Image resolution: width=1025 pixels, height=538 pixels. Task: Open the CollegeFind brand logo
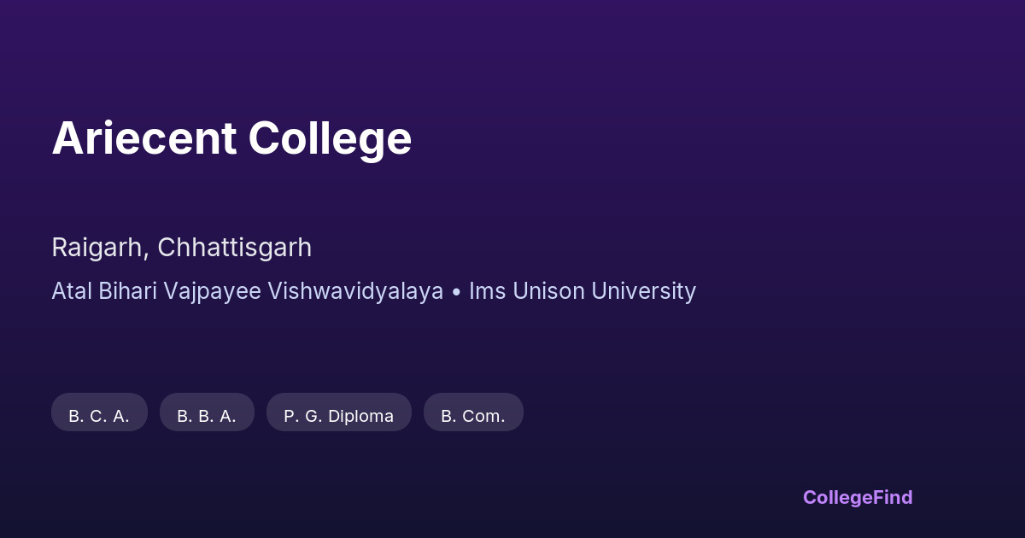click(858, 497)
